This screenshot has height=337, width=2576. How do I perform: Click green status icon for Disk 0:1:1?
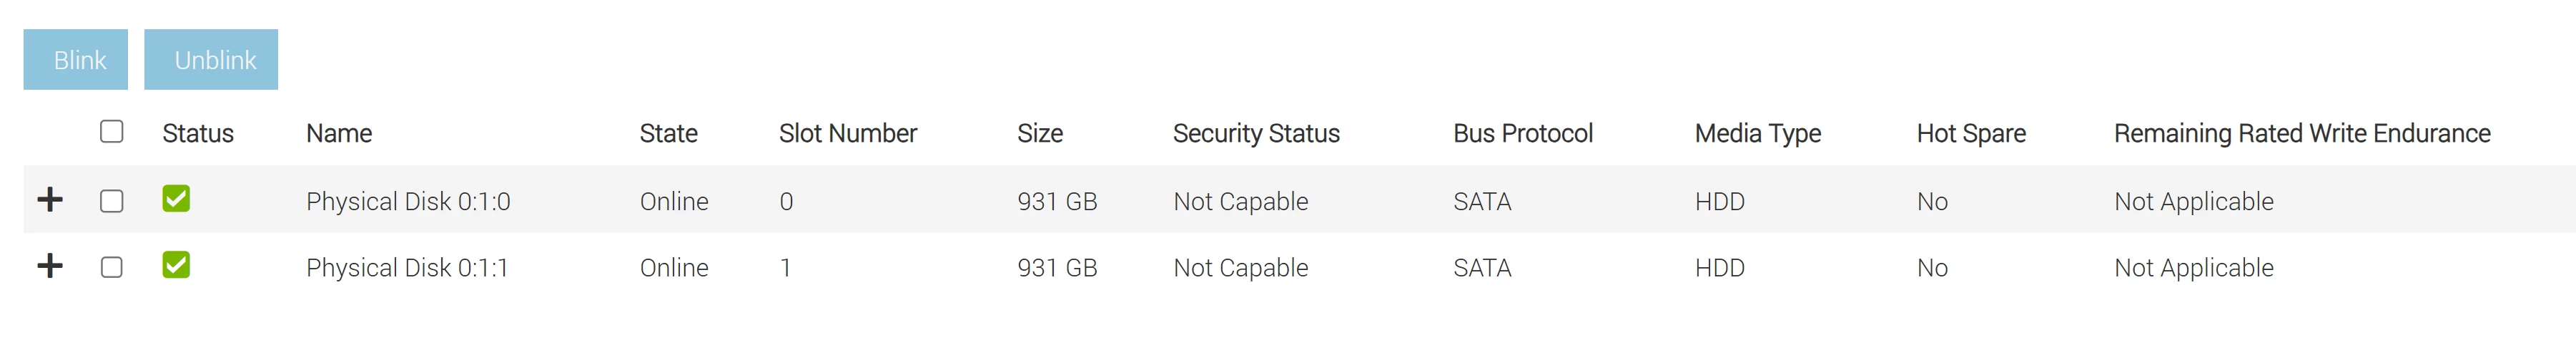click(176, 265)
